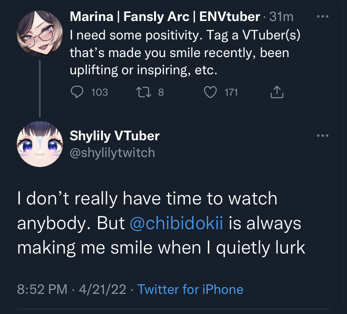Image resolution: width=347 pixels, height=314 pixels.
Task: Click the retweet count of 8
Action: 161,92
